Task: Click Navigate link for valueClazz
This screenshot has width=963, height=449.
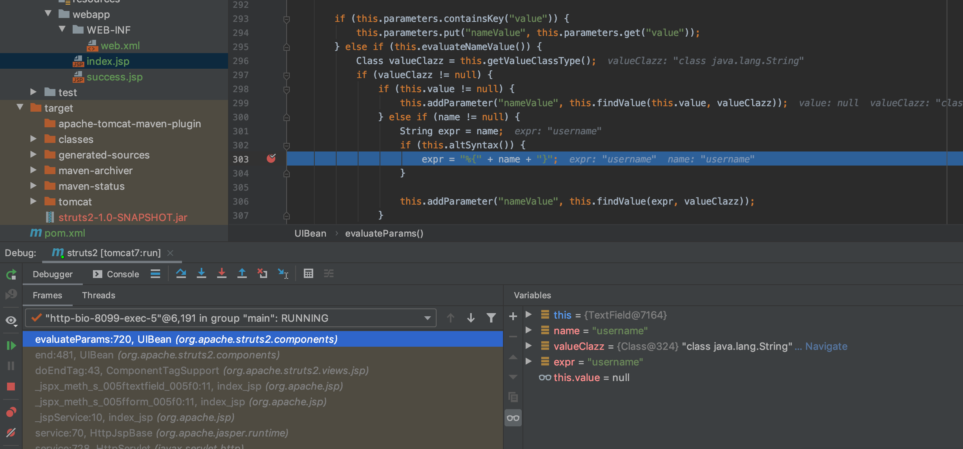Action: (x=826, y=346)
